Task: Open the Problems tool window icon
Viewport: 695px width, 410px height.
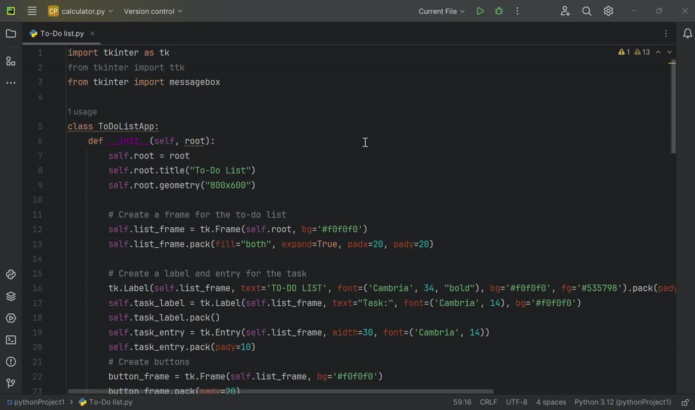Action: [x=11, y=362]
